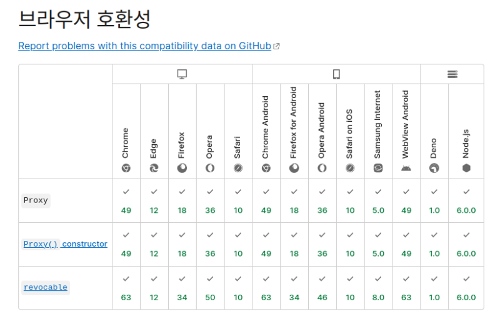The height and width of the screenshot is (319, 500).
Task: Click the Edge browser logo icon
Action: tap(154, 169)
